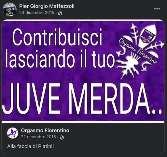Click the 'lasciando il tuo' text in image

pyautogui.click(x=60, y=58)
